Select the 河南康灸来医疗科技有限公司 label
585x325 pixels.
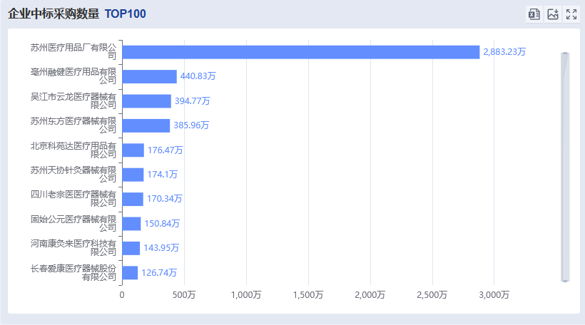pos(73,247)
